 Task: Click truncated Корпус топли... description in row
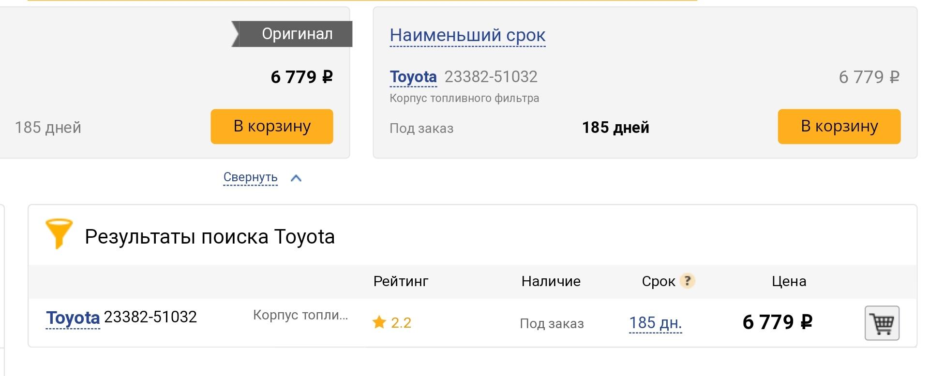(300, 315)
